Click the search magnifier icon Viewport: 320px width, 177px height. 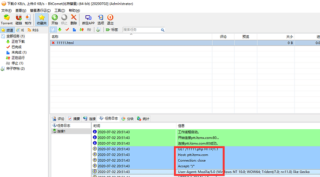[163, 30]
